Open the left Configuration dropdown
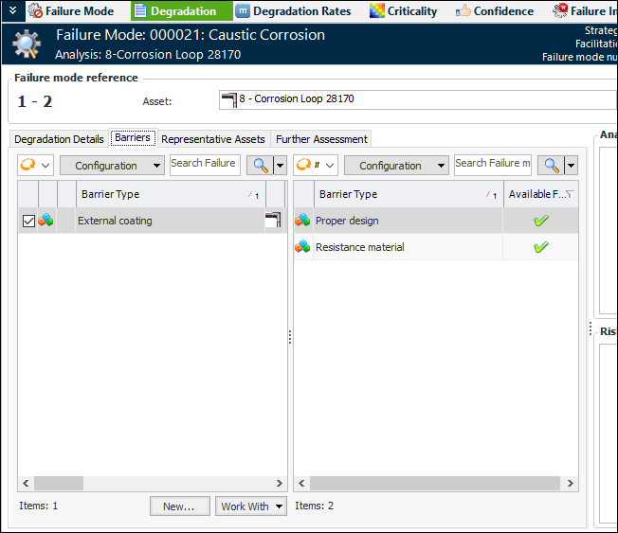Screen dimensions: 618x533 (112, 166)
